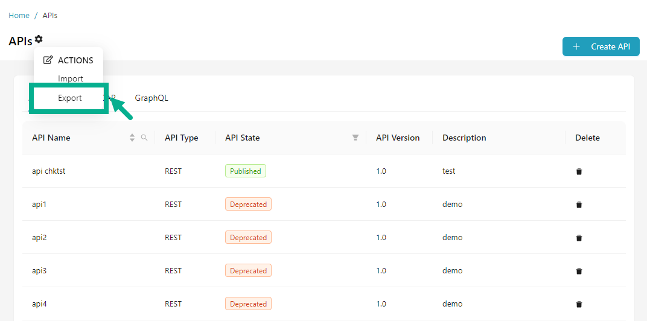The width and height of the screenshot is (647, 321).
Task: Select Export from the Actions menu
Action: (70, 98)
